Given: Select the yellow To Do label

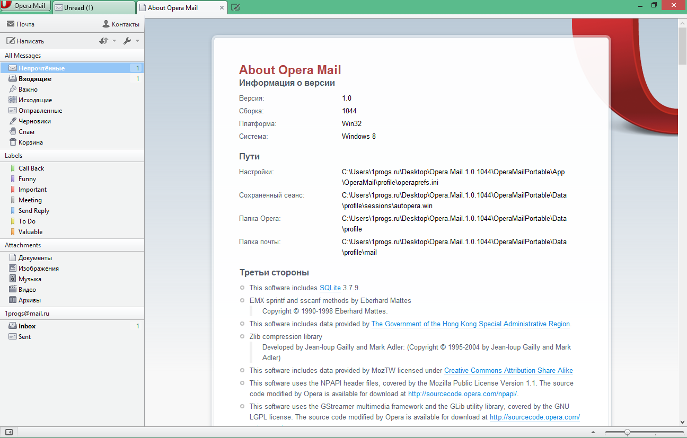Looking at the screenshot, I should pos(72,221).
